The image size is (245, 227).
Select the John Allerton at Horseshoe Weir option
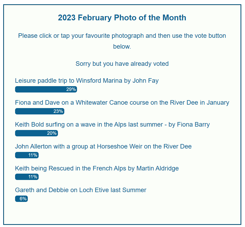[103, 146]
